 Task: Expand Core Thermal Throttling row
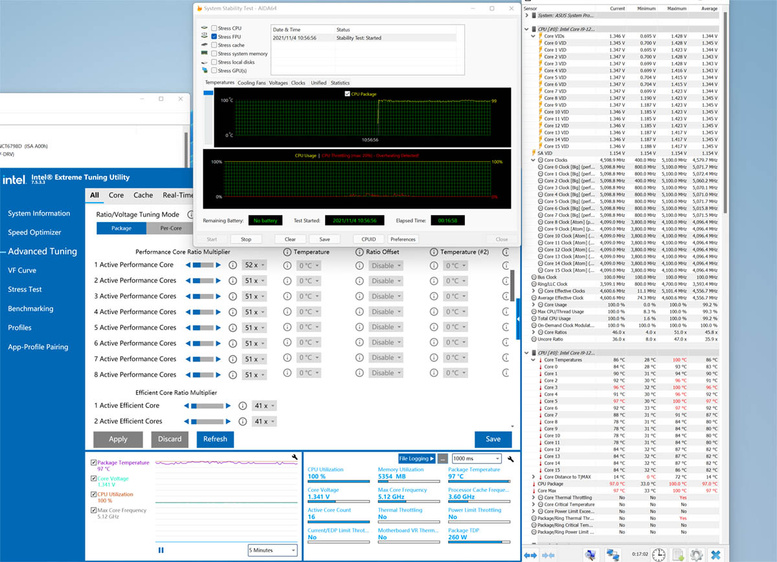534,498
